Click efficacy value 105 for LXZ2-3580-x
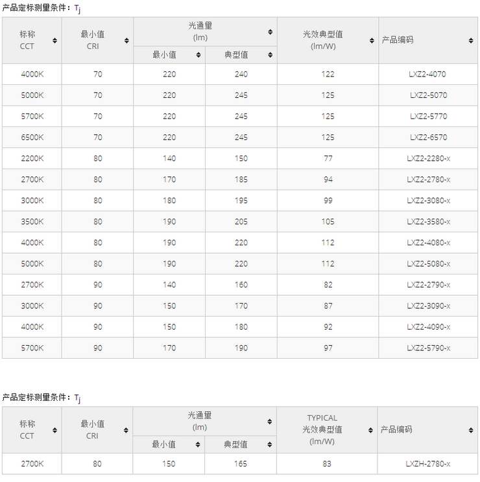 (328, 222)
